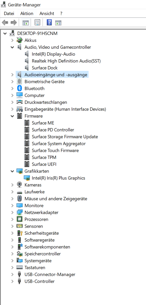This screenshot has width=146, height=305.
Task: Select Intel(R) Iris(R) Plus Graphics device
Action: point(59,178)
